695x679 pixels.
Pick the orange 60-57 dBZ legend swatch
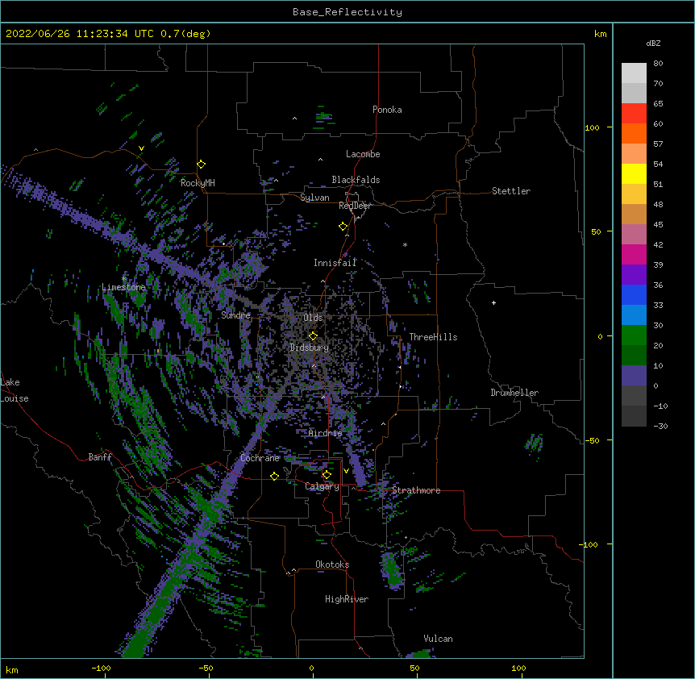point(634,133)
